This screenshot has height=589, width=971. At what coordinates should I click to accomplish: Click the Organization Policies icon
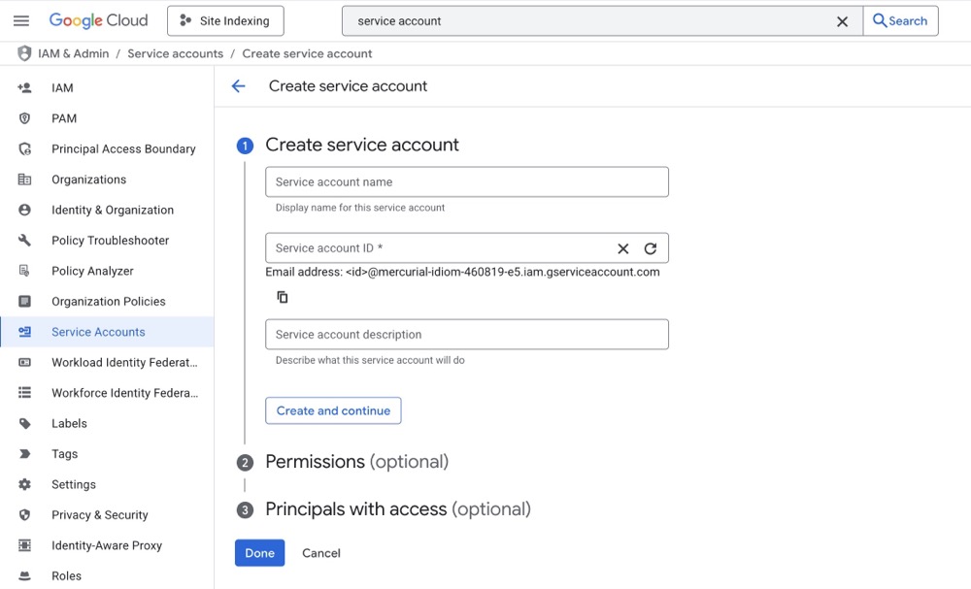(25, 302)
